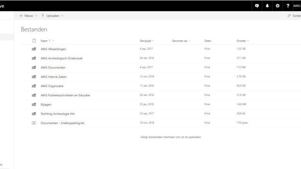Click the Genomen op column header
The height and width of the screenshot is (169, 301).
point(180,41)
